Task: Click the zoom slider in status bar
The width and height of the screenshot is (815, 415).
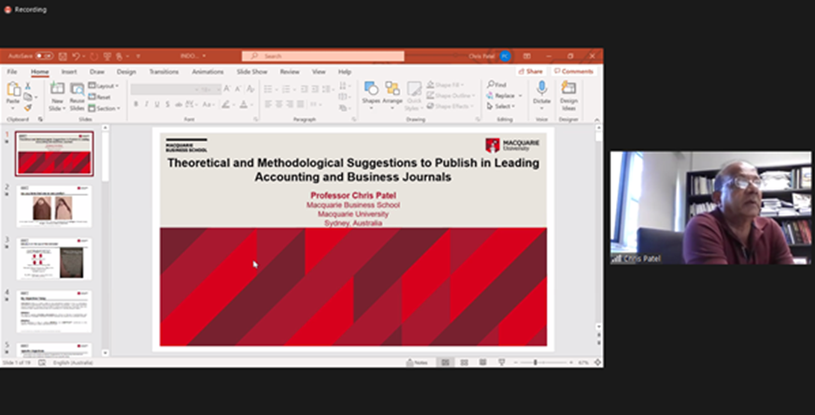Action: [x=536, y=362]
